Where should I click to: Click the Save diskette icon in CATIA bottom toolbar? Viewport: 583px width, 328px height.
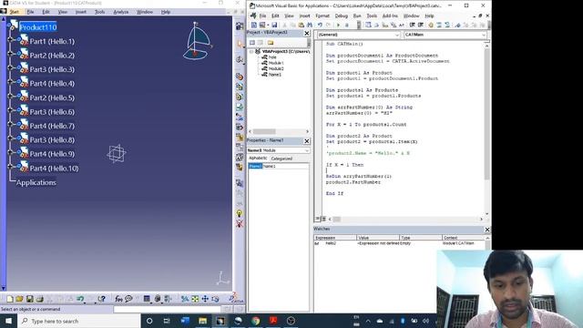pyautogui.click(x=29, y=299)
